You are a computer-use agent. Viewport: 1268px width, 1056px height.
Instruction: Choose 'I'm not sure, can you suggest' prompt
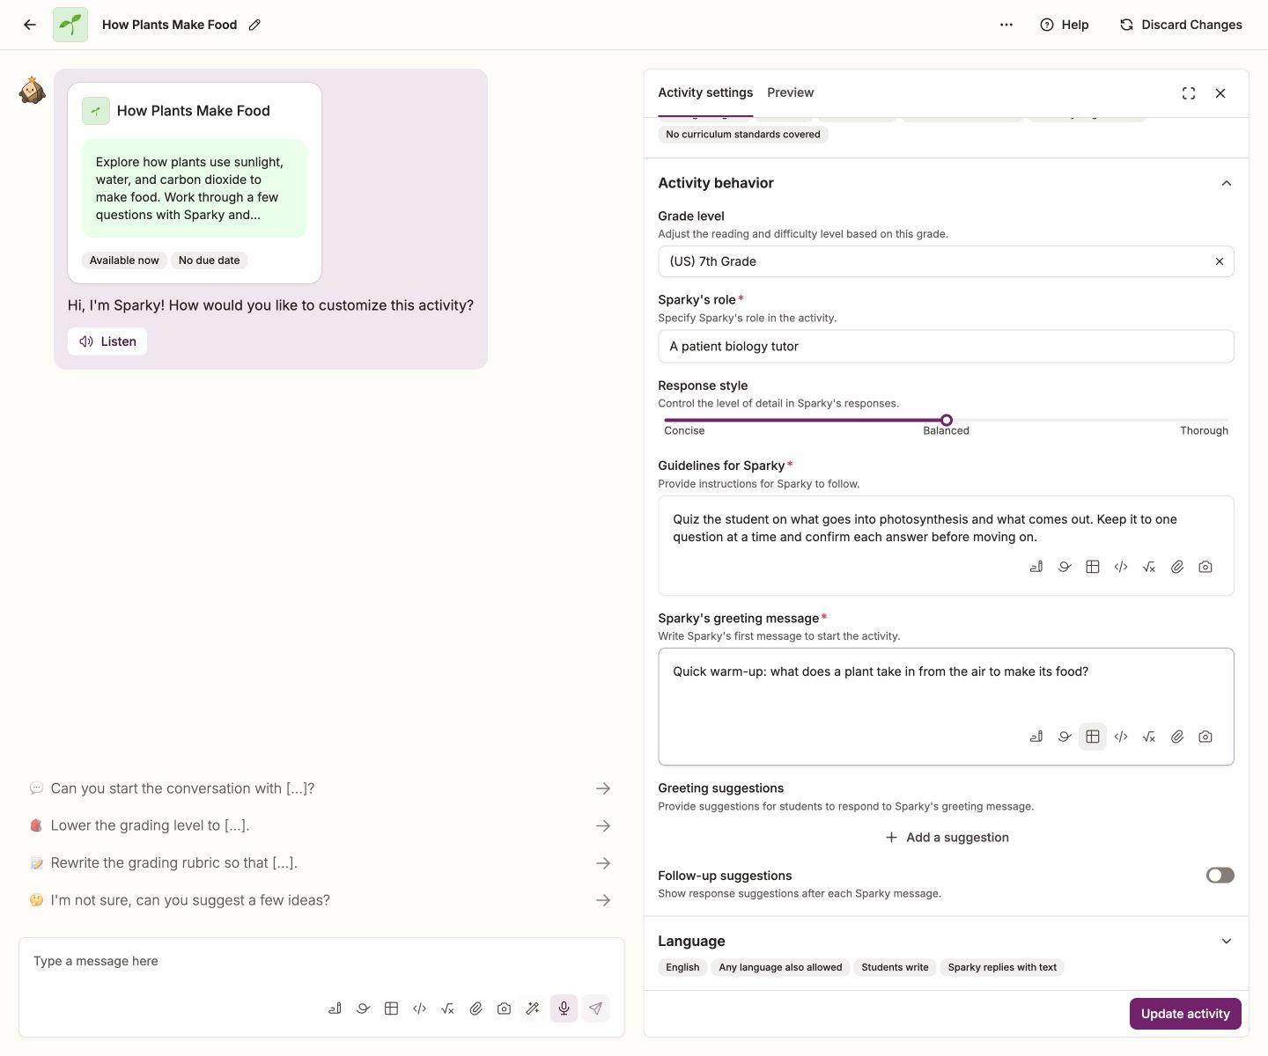(x=321, y=900)
